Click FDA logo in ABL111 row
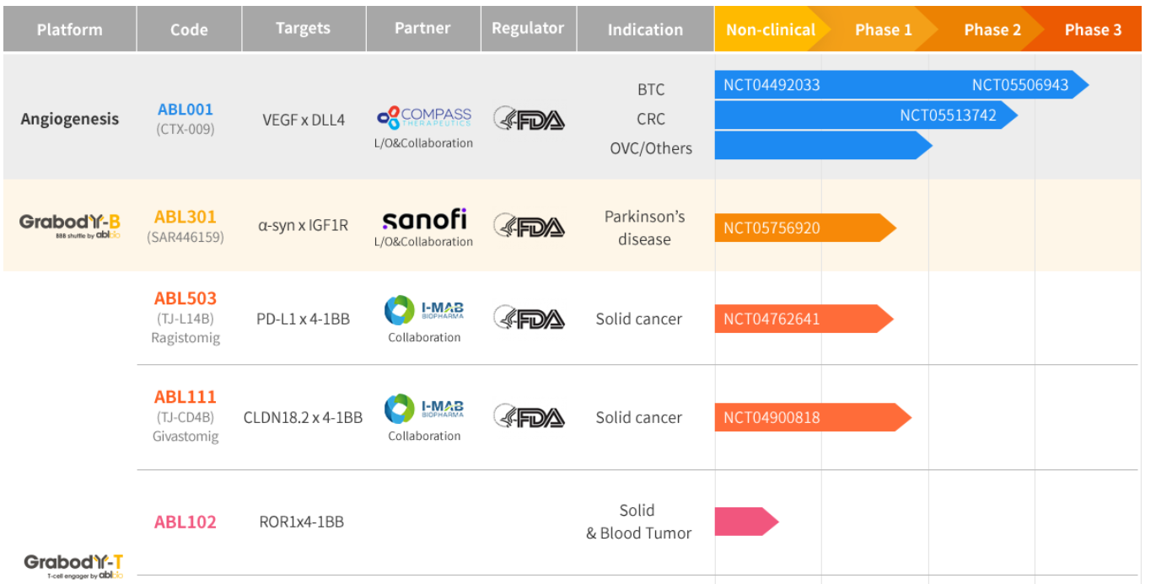 529,417
